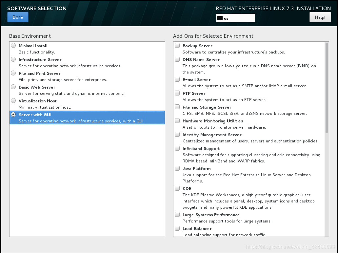Tick the Java Platform checkbox
This screenshot has width=338, height=253.
[177, 168]
